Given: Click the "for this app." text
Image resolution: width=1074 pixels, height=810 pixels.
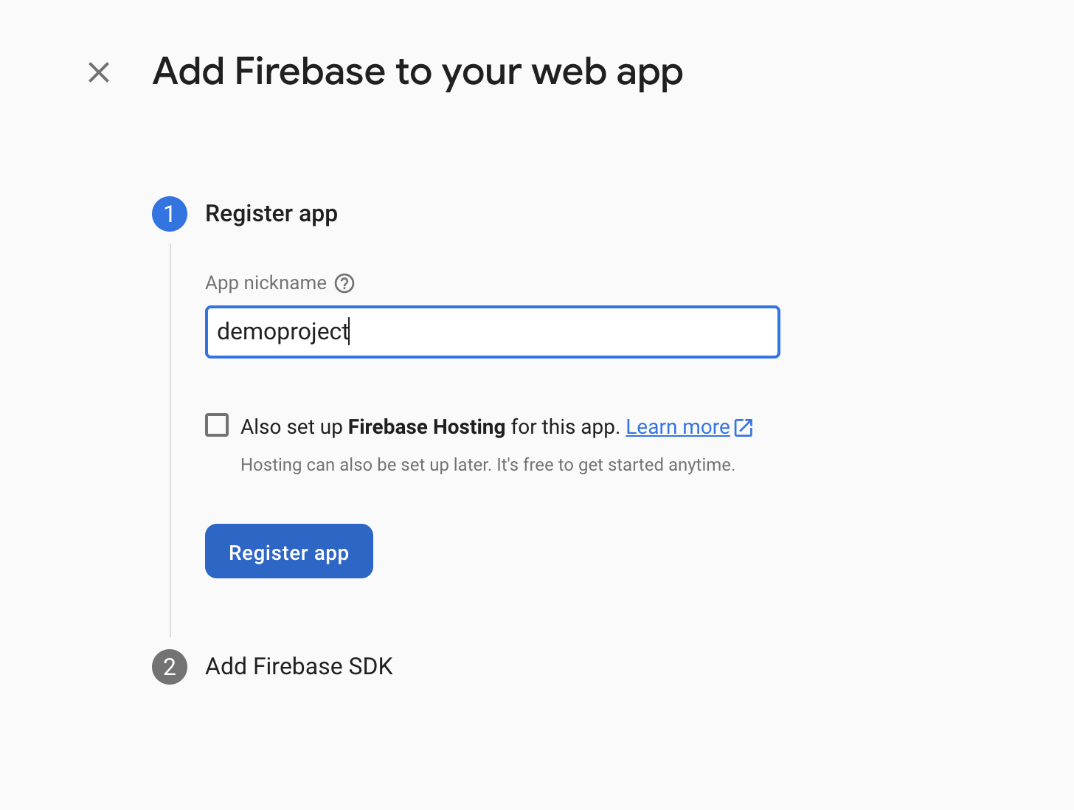Looking at the screenshot, I should tap(565, 427).
